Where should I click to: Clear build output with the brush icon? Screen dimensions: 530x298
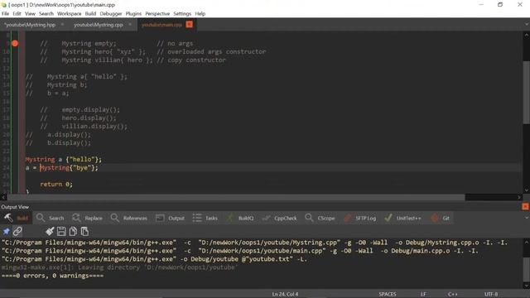click(x=50, y=232)
